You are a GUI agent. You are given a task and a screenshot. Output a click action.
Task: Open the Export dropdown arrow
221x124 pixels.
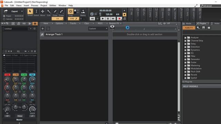22,11
